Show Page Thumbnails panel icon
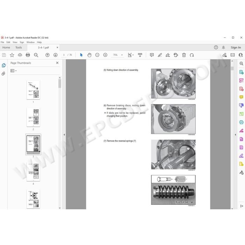The width and height of the screenshot is (245, 245). tap(3, 65)
